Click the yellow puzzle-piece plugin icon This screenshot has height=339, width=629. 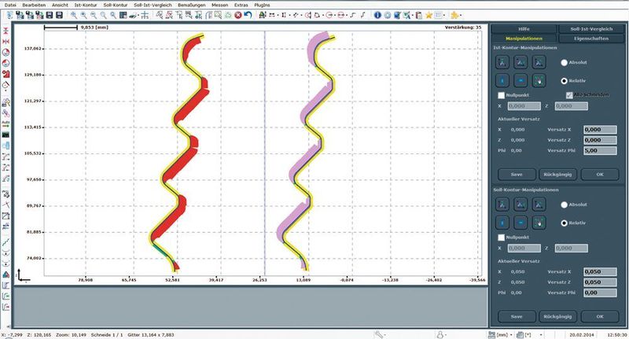tap(454, 15)
